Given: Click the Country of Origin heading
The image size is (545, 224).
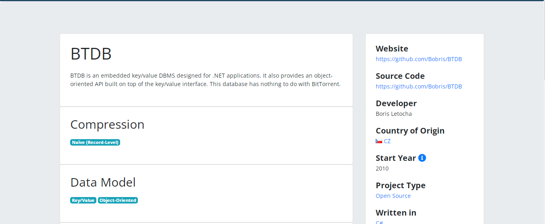Looking at the screenshot, I should 410,131.
